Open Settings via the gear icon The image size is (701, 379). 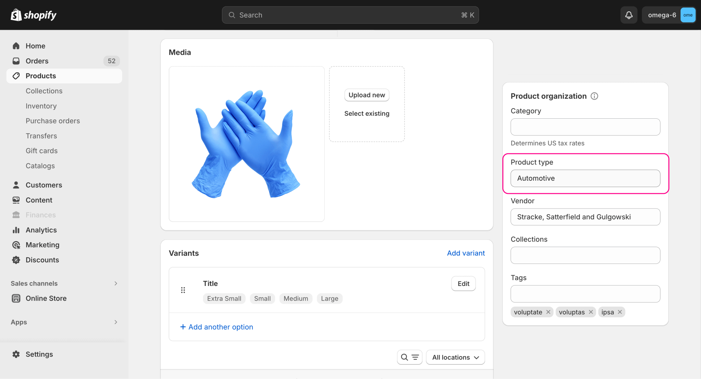click(x=16, y=354)
